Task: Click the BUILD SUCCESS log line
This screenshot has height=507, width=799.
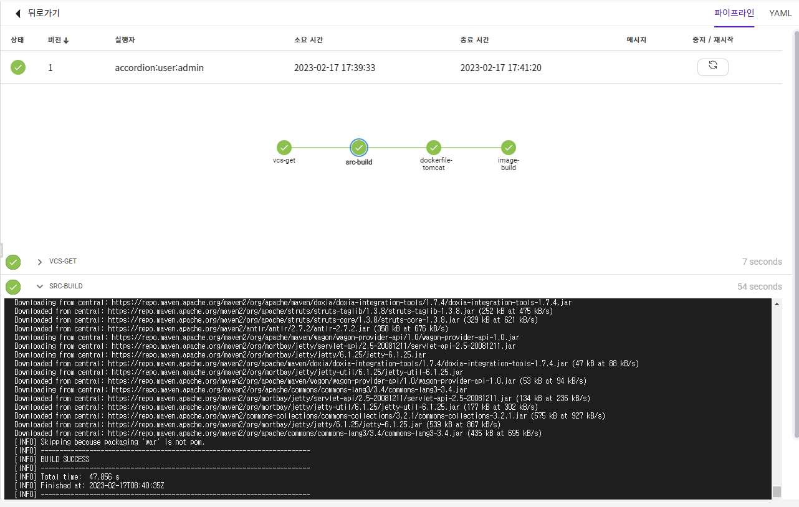Action: (52, 460)
